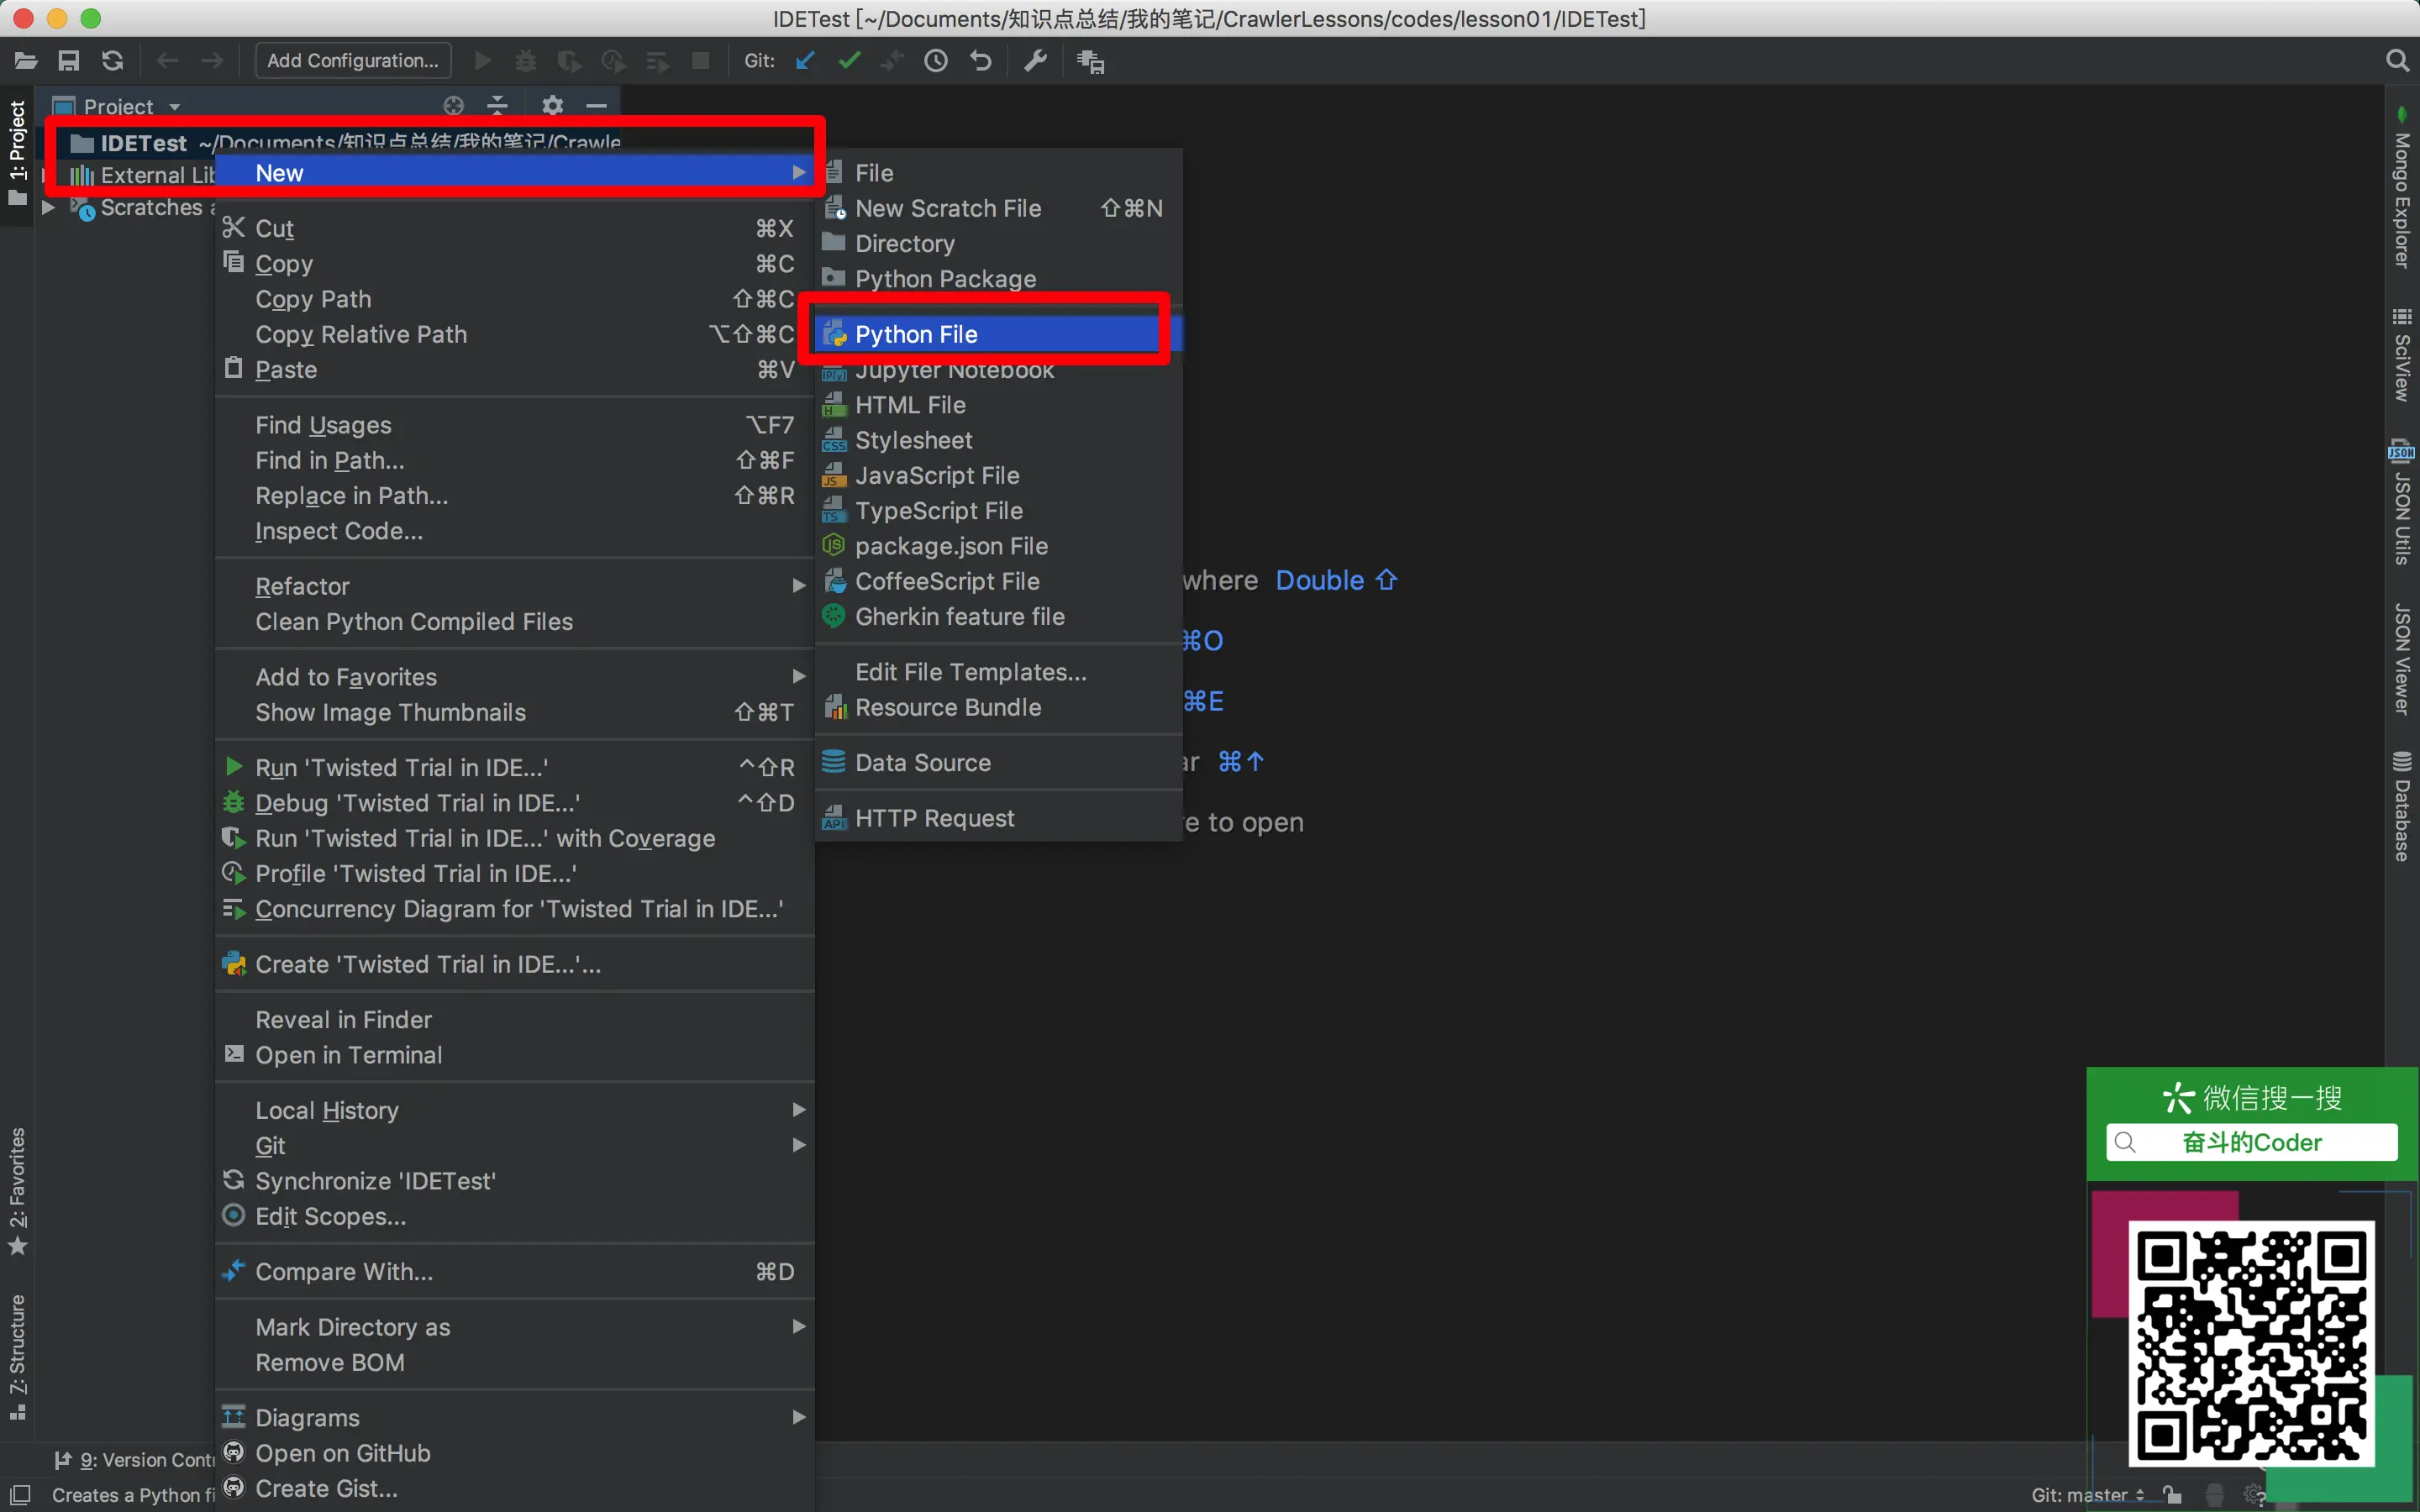Screen dimensions: 2420x1512
Task: Click the Git Revert undo arrow icon
Action: [x=981, y=61]
